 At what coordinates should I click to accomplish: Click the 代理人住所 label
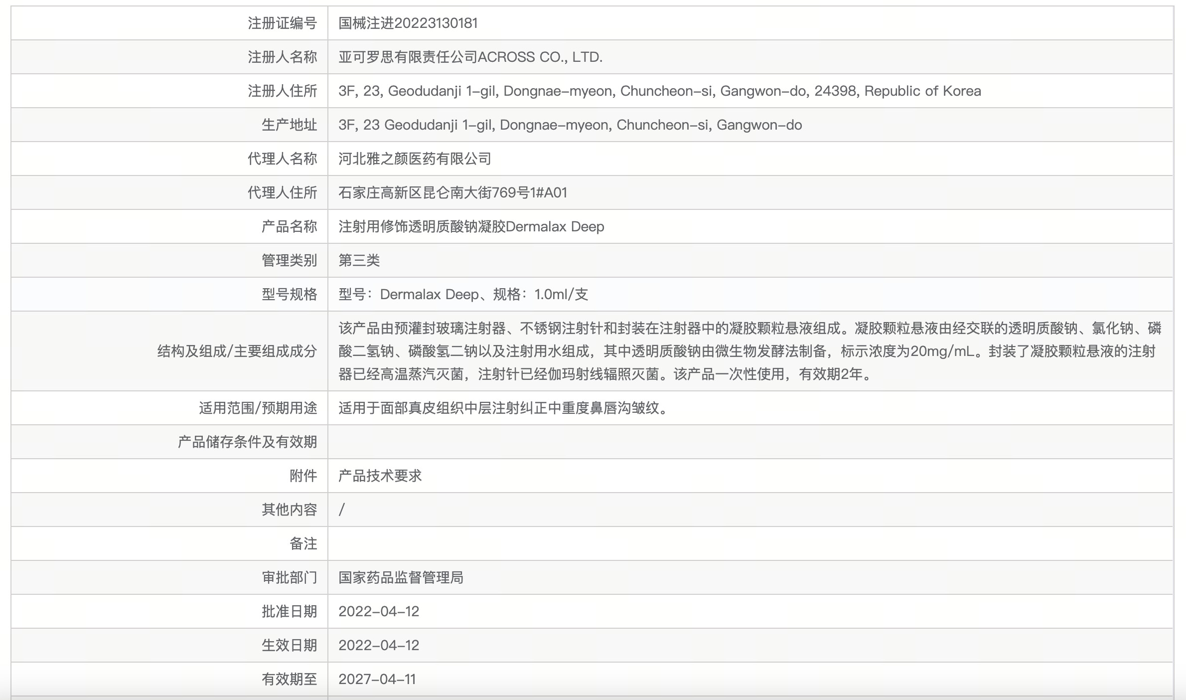(x=283, y=192)
